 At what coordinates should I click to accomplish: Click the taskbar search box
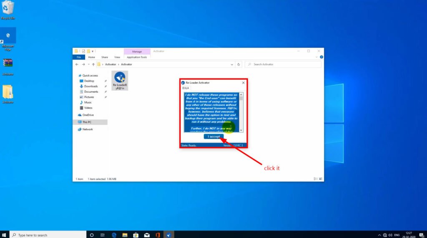(x=48, y=235)
